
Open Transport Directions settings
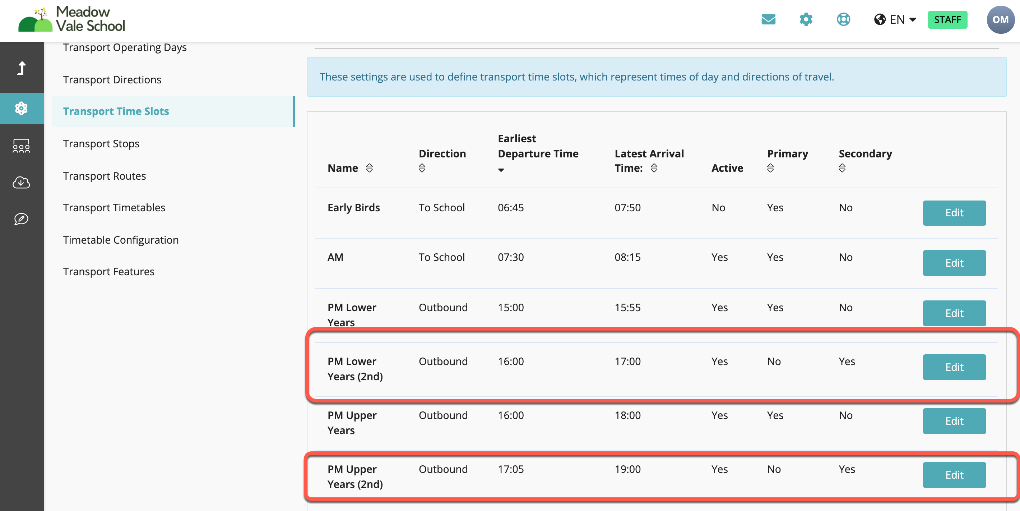click(x=112, y=80)
